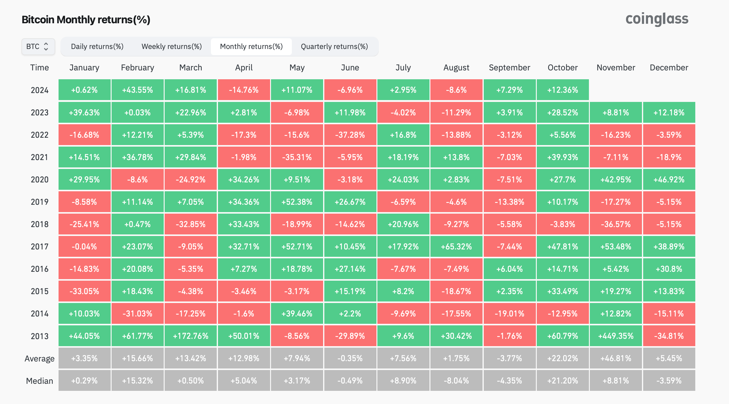
Task: Switch to Weekly returns(%) tab
Action: 172,47
